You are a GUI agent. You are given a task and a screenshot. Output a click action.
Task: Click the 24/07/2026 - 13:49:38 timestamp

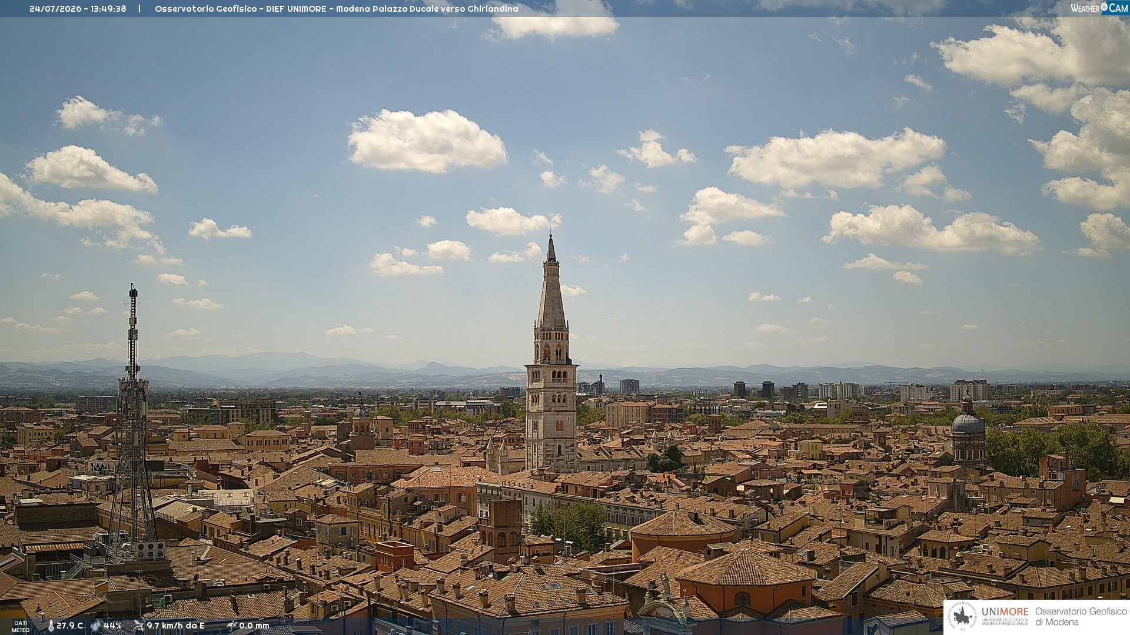tap(78, 9)
